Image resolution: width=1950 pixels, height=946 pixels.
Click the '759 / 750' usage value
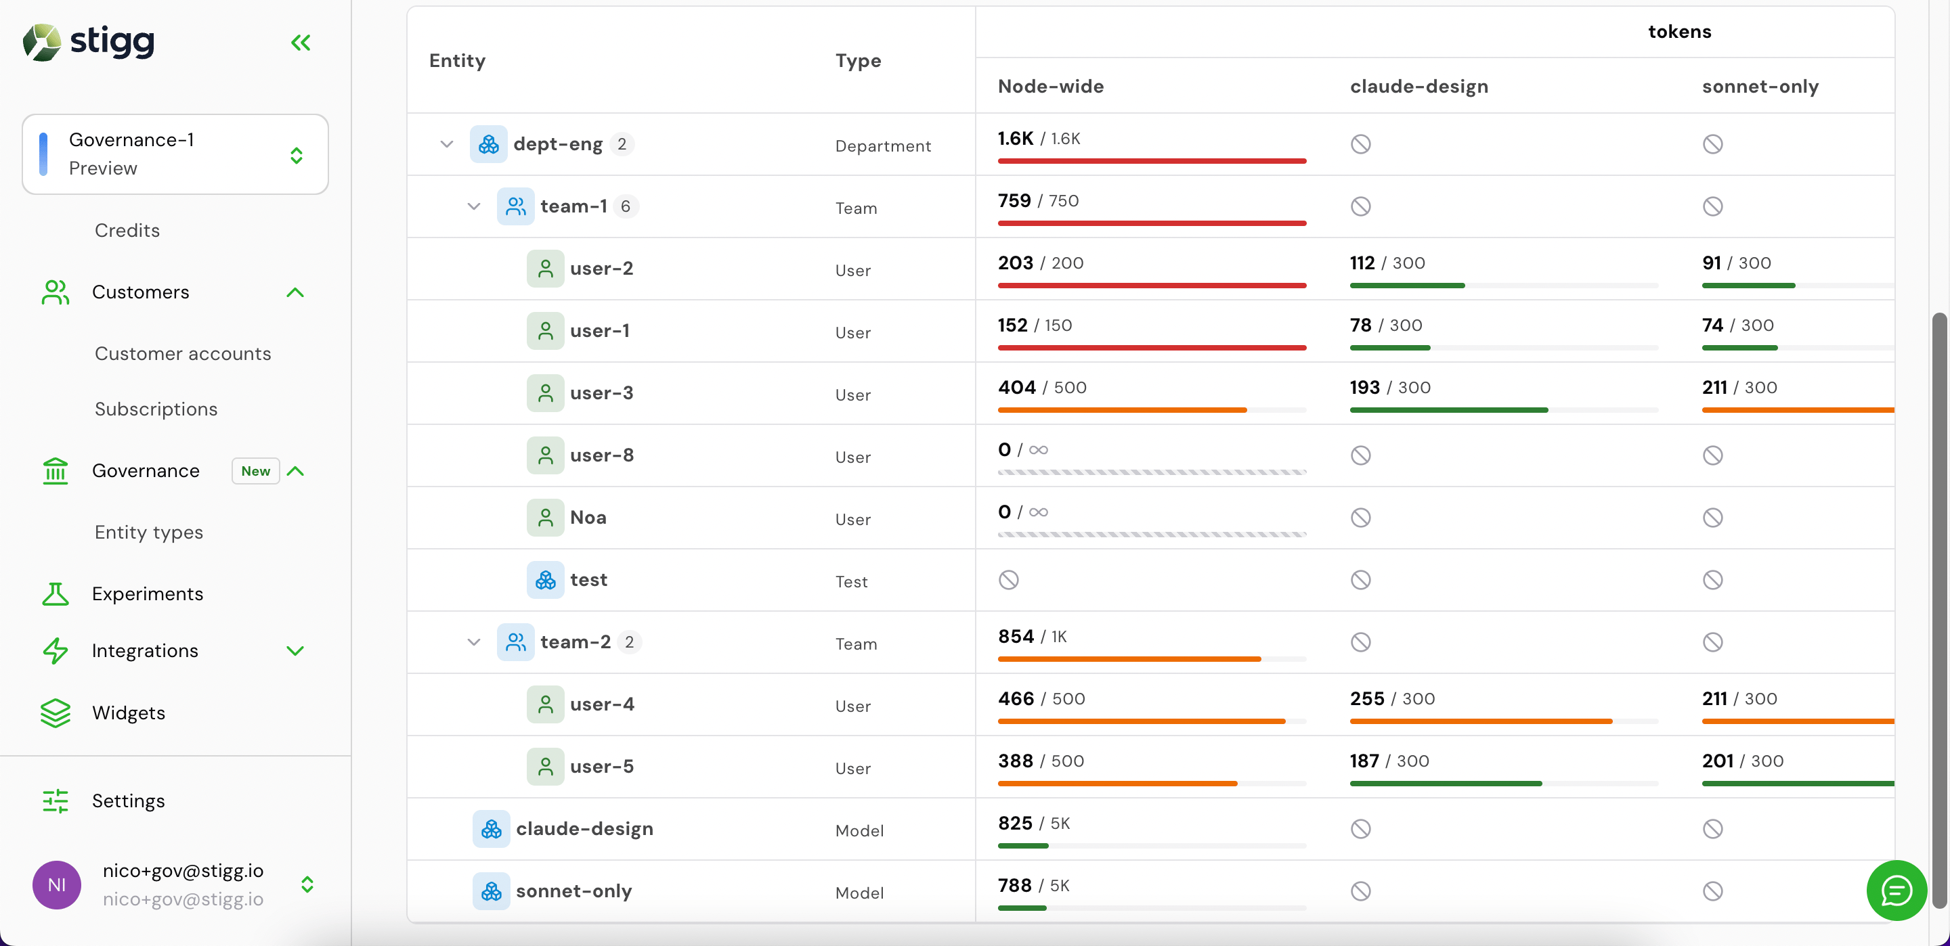coord(1038,200)
